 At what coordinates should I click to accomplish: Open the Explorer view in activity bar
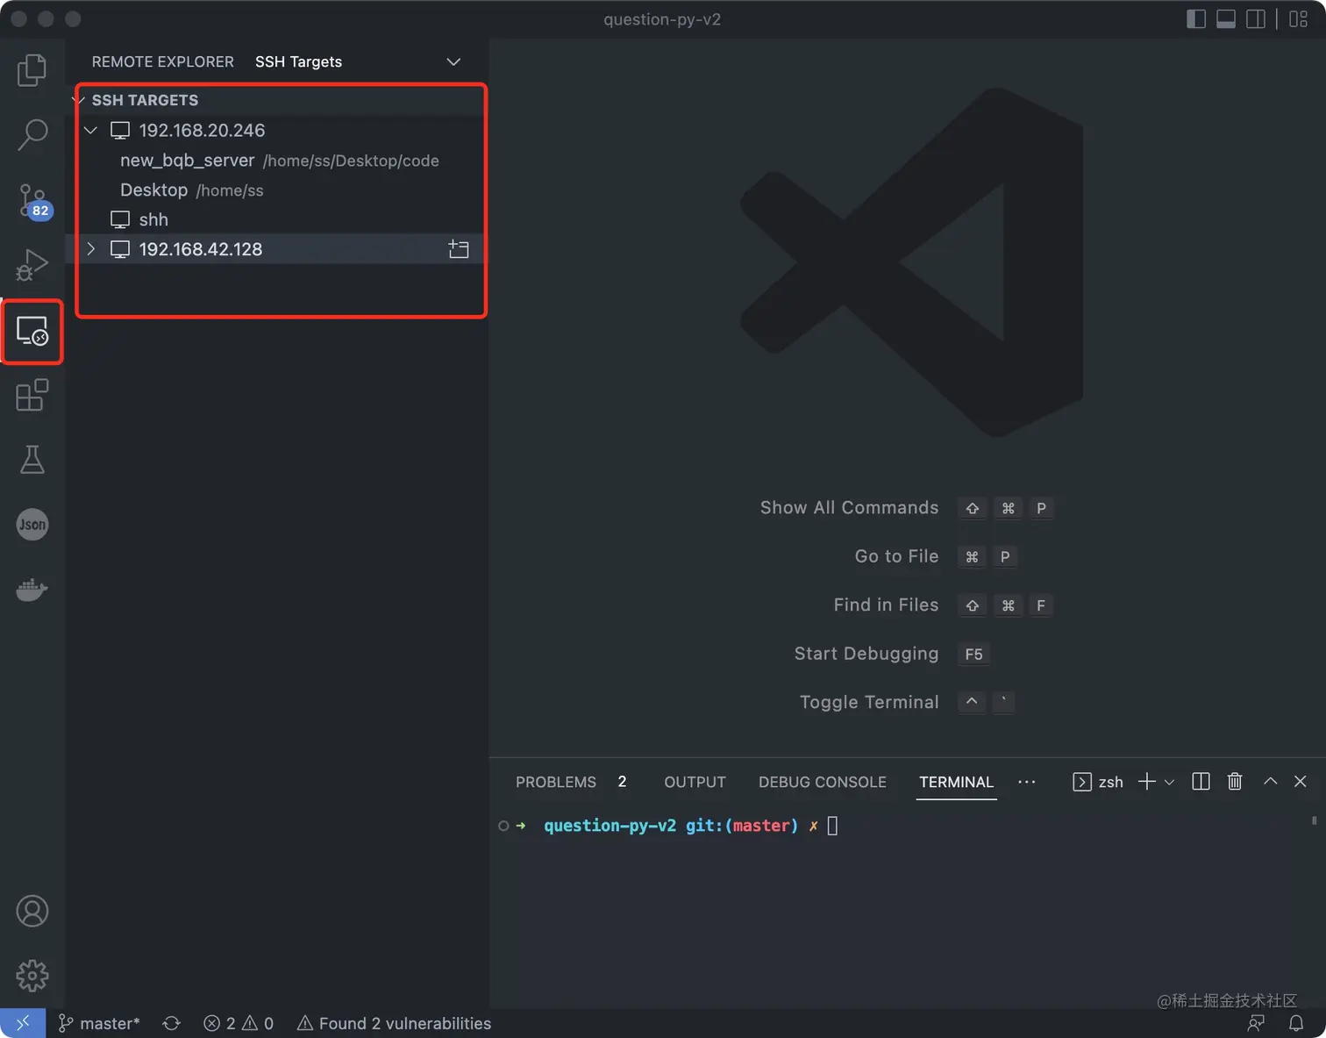pyautogui.click(x=32, y=70)
